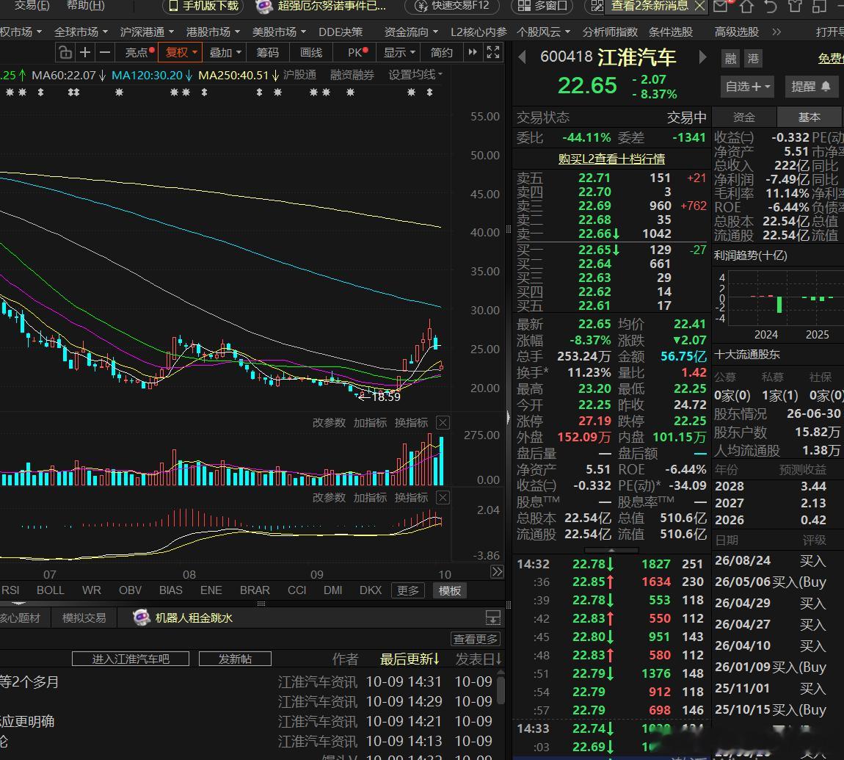Sort posts by 最后更新 column
Viewport: 844px width, 760px height.
(x=409, y=659)
